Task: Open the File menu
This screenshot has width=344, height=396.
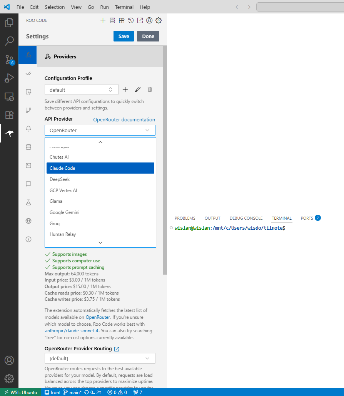Action: [x=20, y=7]
